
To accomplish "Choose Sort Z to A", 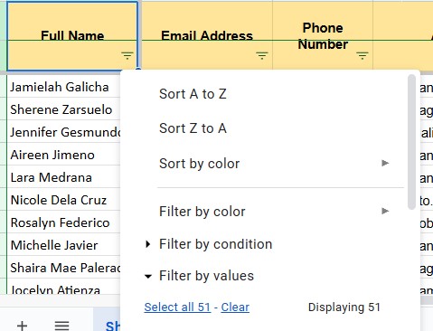I will 193,128.
